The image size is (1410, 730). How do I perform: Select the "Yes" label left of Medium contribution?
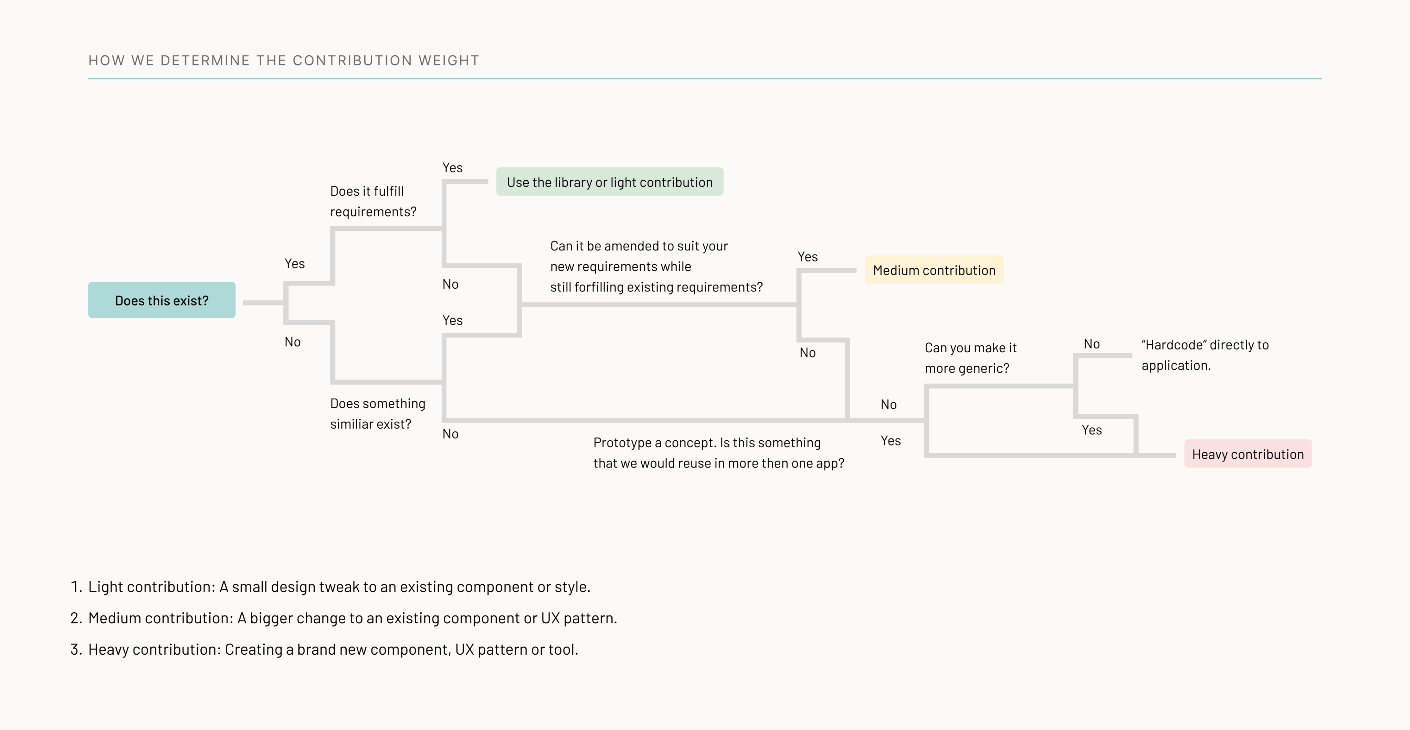point(807,257)
